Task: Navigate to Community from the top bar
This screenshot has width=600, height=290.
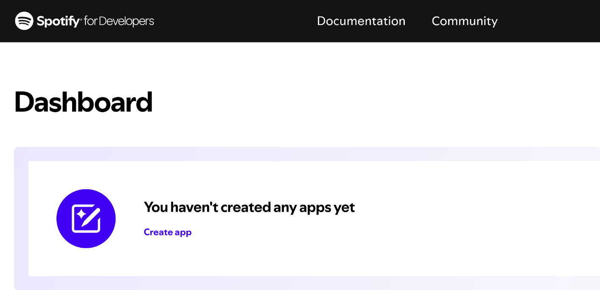Action: pyautogui.click(x=464, y=21)
